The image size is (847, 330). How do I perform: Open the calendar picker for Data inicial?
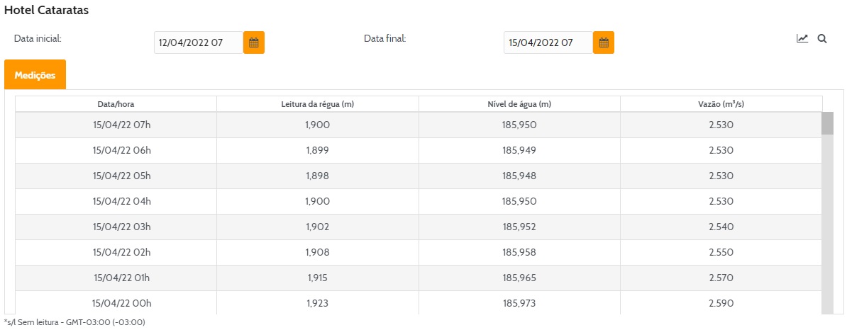(x=253, y=42)
